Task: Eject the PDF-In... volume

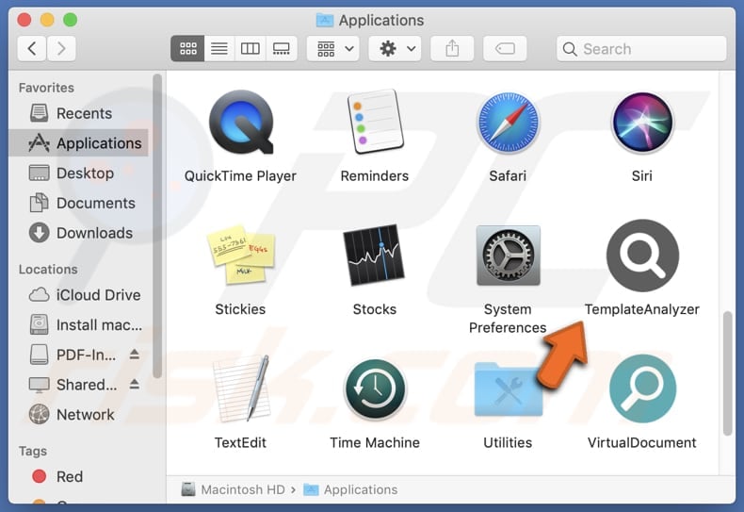Action: coord(135,355)
